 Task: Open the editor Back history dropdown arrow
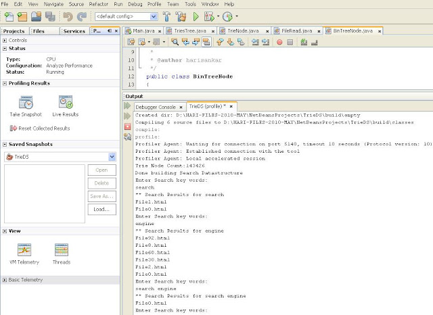(149, 42)
